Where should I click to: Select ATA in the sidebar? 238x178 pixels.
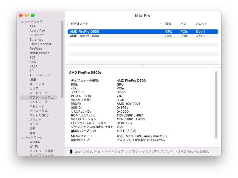[x=32, y=26]
